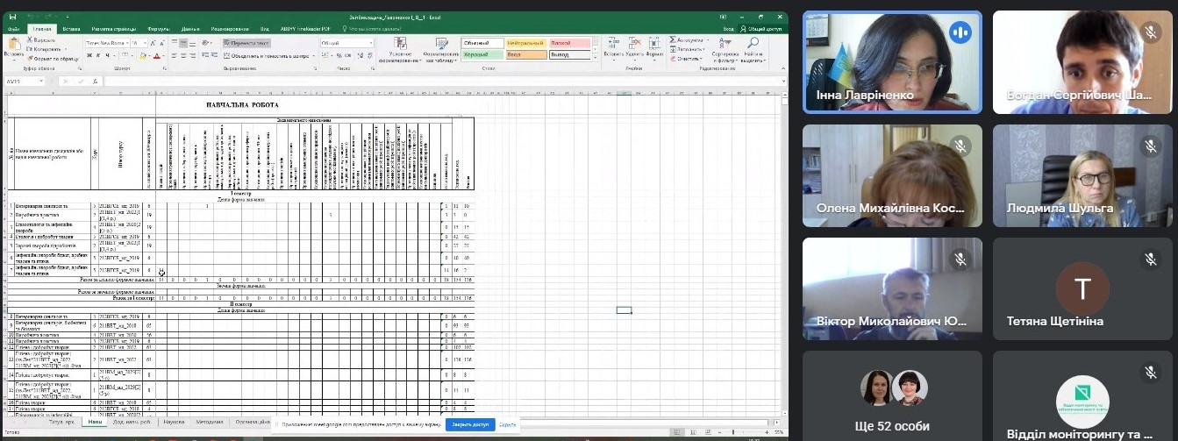Viewport: 1178px width, 441px height.
Task: Toggle italic (К) formatting
Action: [98, 55]
